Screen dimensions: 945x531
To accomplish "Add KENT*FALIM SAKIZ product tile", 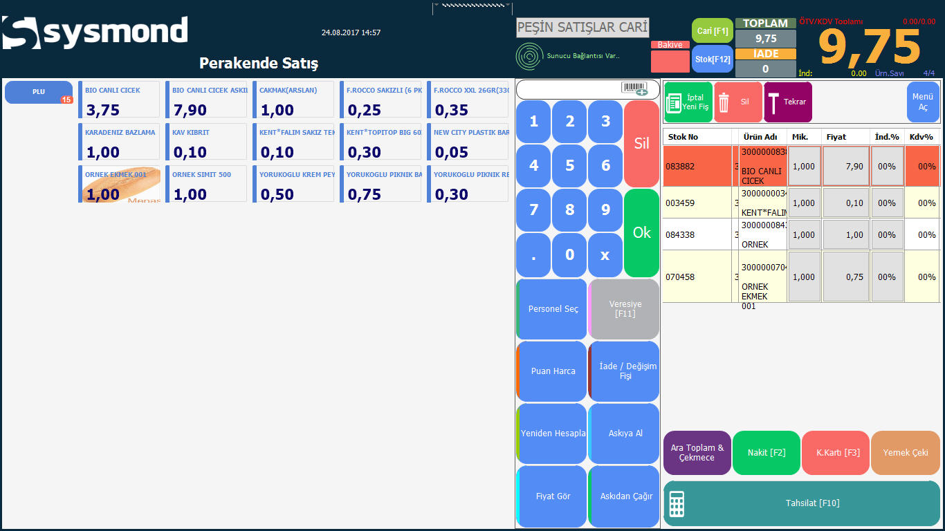I will [293, 142].
